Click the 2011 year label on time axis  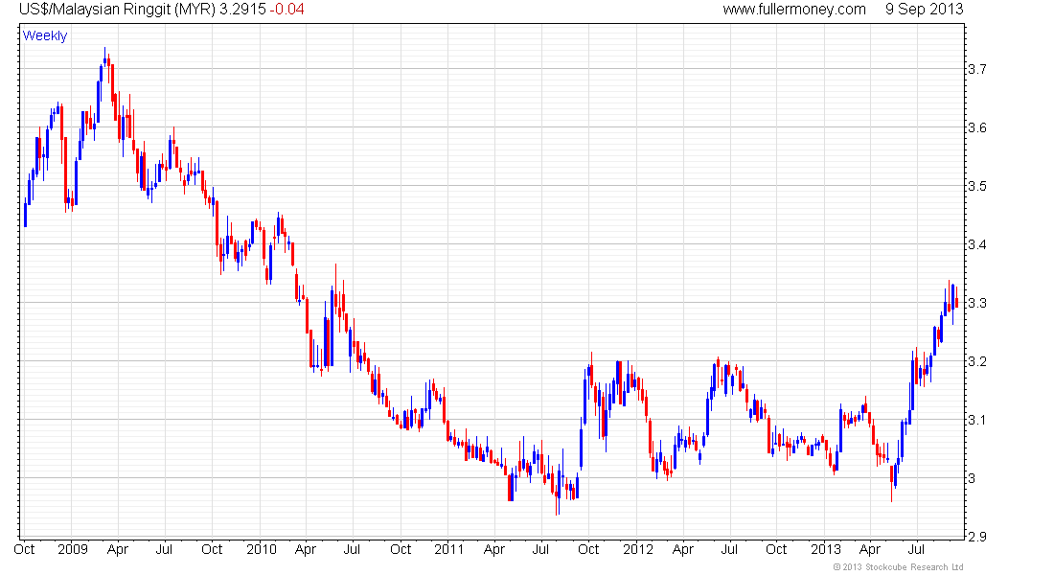[449, 549]
